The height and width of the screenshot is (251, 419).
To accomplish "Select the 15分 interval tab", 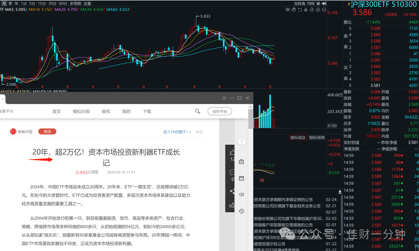I will [x=42, y=3].
